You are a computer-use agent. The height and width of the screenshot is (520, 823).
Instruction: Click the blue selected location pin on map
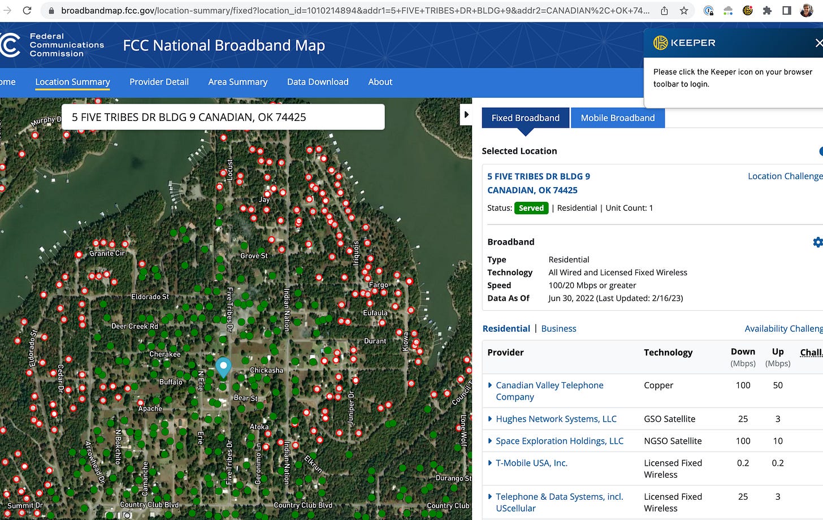223,367
